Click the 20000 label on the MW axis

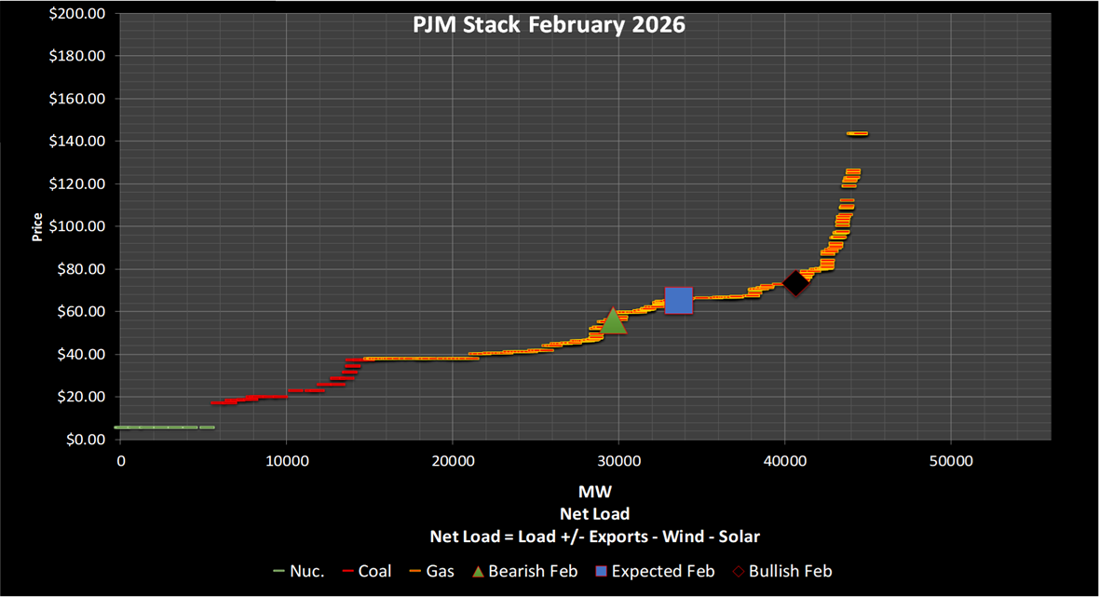pyautogui.click(x=452, y=461)
